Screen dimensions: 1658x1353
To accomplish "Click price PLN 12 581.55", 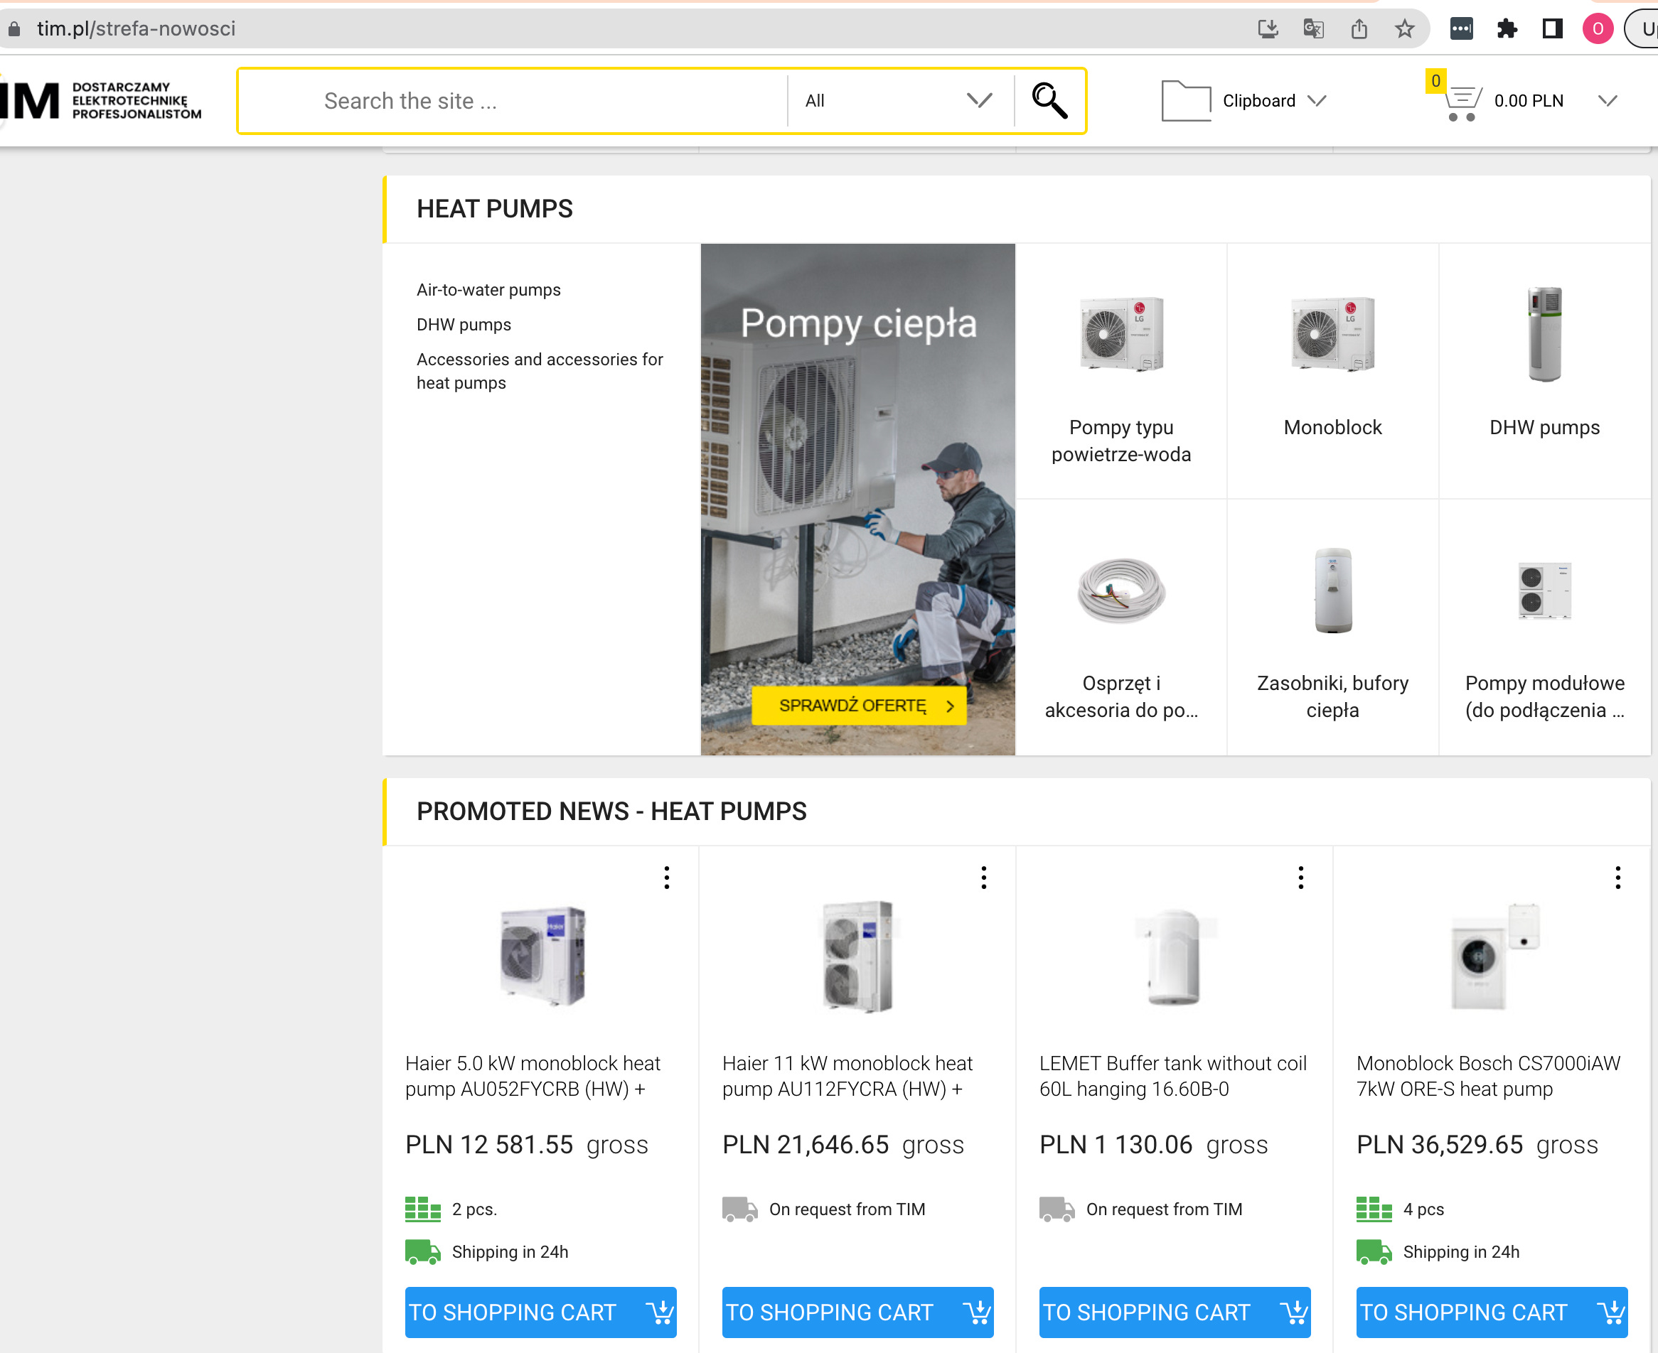I will [489, 1145].
